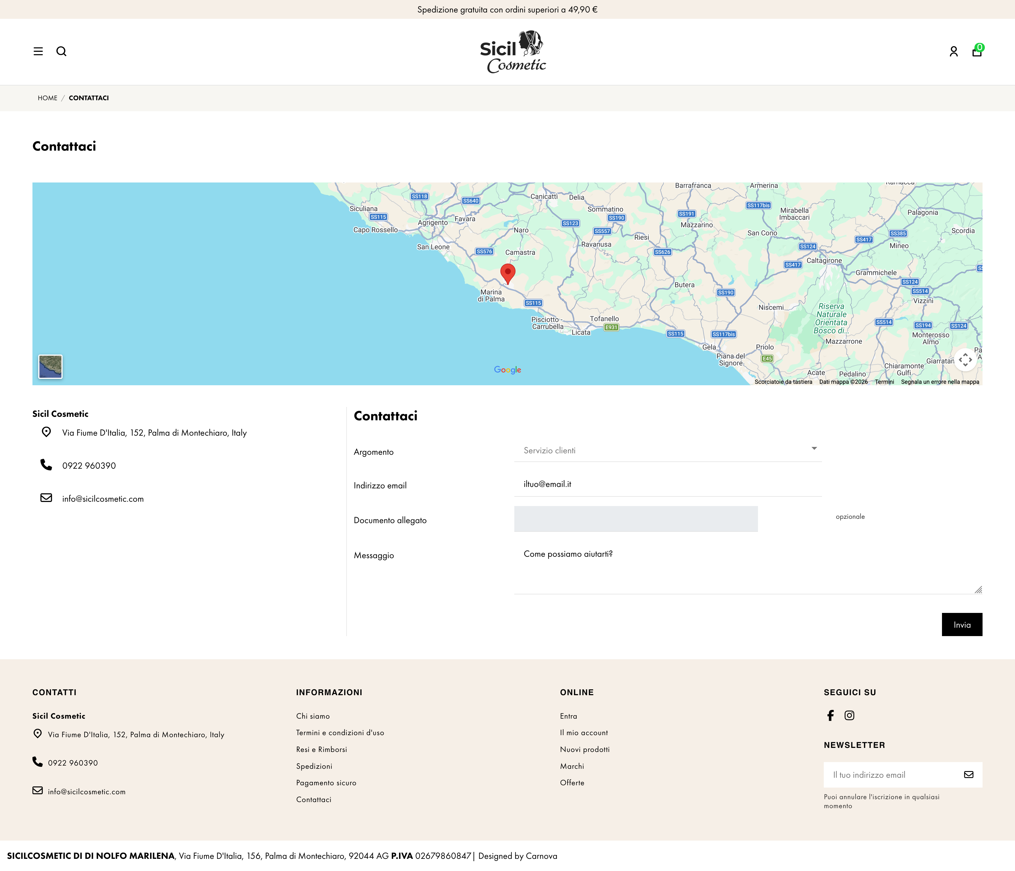The image size is (1015, 871).
Task: Click the Indirizzo email input field
Action: tap(668, 484)
